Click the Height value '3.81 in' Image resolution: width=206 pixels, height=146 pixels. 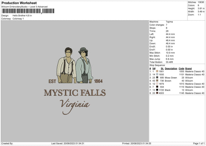tap(201, 8)
